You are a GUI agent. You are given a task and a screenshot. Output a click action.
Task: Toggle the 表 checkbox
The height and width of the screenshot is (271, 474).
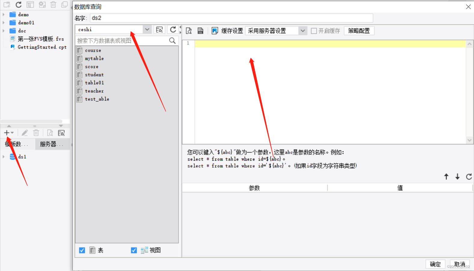[82, 250]
